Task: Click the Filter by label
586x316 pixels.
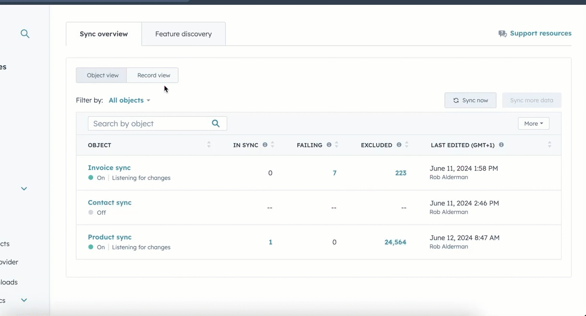Action: click(x=89, y=100)
